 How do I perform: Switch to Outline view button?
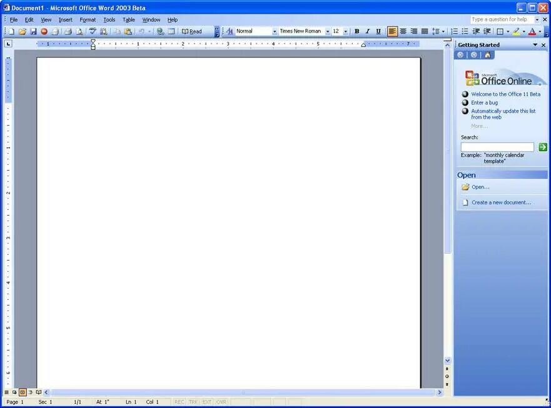(x=31, y=392)
